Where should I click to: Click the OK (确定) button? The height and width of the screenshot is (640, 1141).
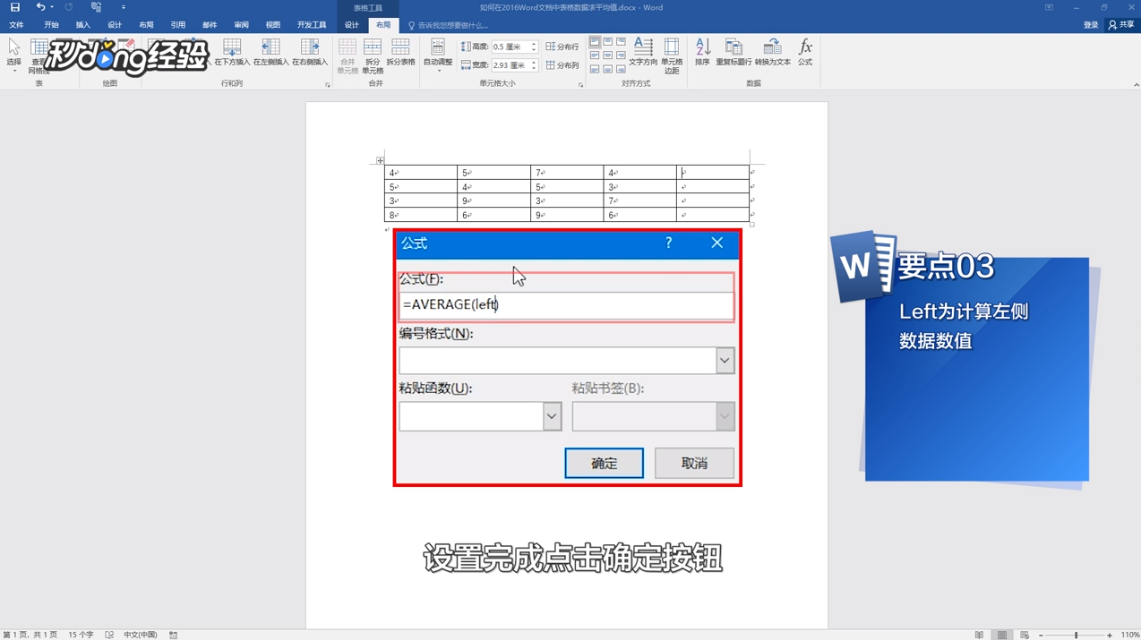605,464
